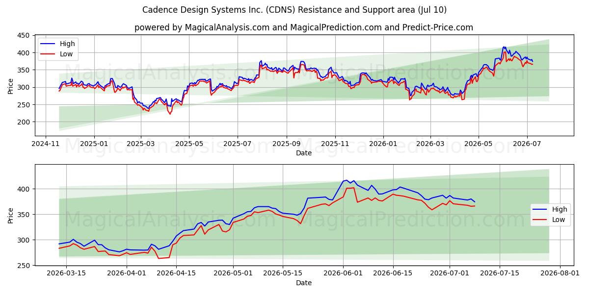This screenshot has width=589, height=294.
Task: Click the 2026-07 x-axis tick label
Action: click(527, 144)
